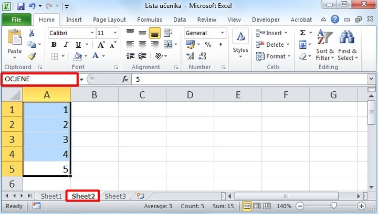Click the insert function fx icon

125,79
